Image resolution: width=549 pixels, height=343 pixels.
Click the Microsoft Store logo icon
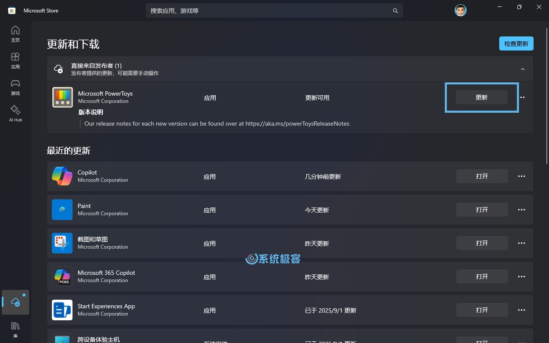(11, 10)
